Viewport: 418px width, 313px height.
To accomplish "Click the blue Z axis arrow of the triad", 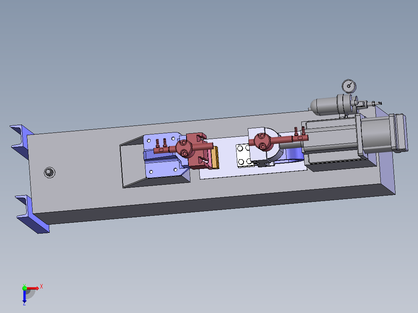I will (x=24, y=296).
